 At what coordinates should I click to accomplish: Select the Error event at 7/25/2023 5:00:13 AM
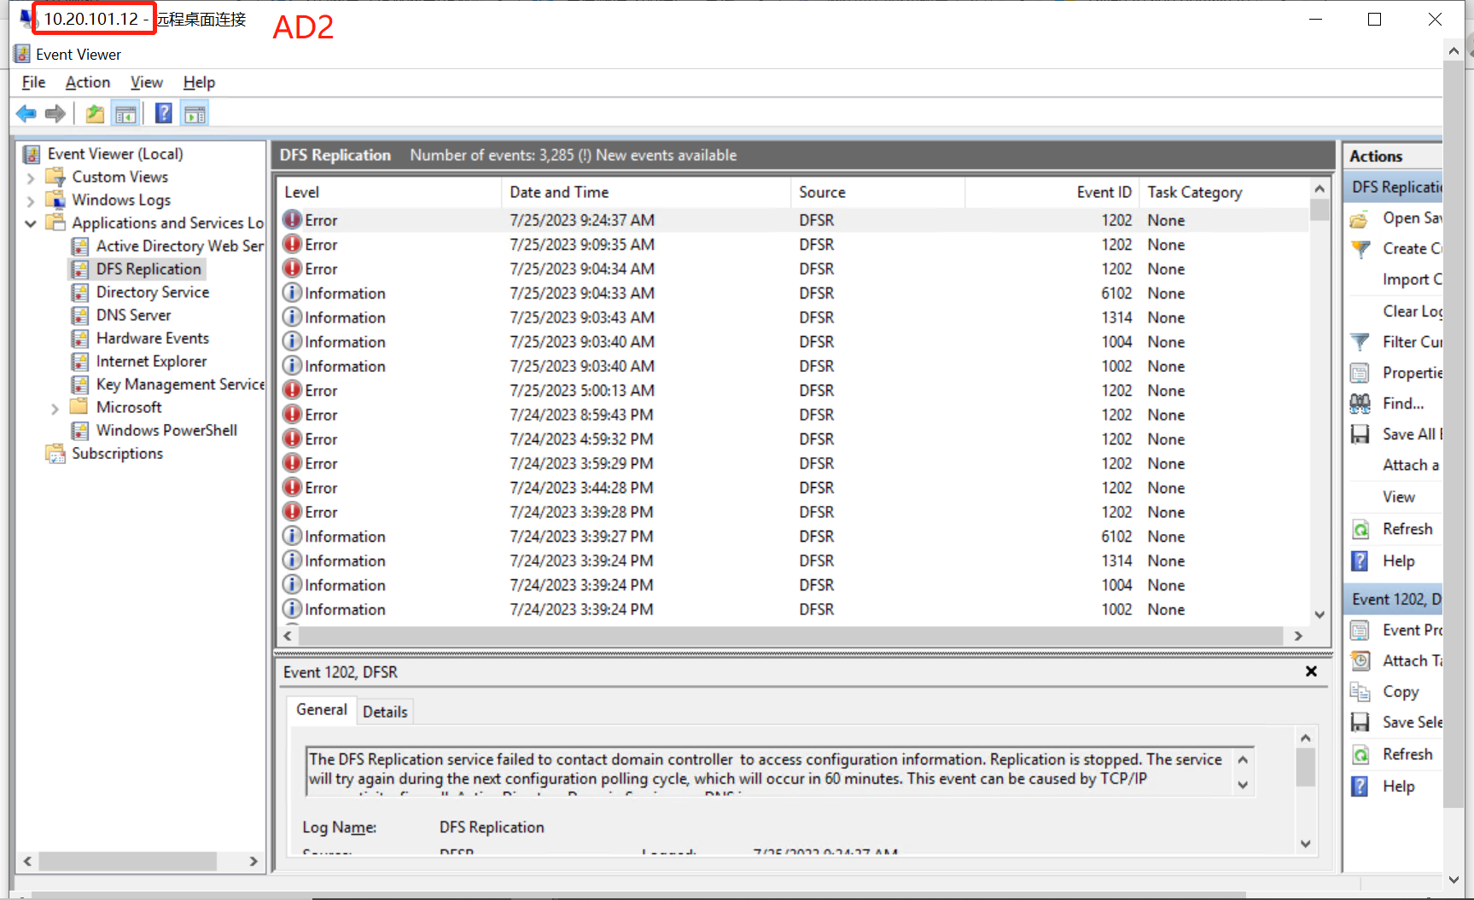pos(794,391)
